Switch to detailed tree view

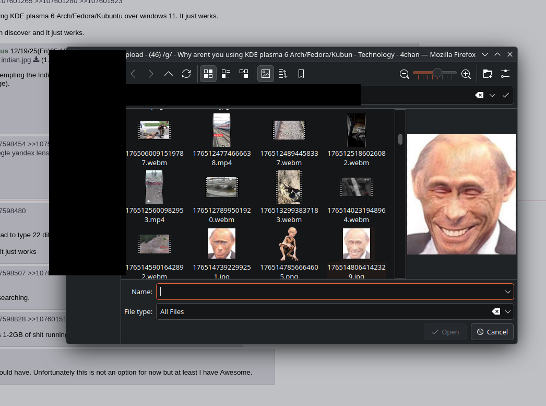pos(244,74)
